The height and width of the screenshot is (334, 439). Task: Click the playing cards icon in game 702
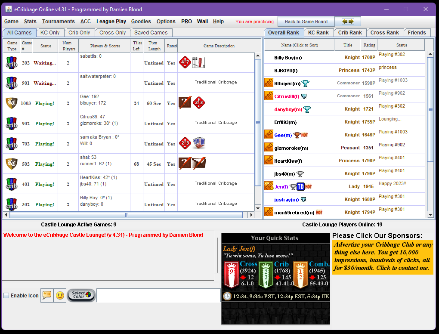tap(199, 143)
